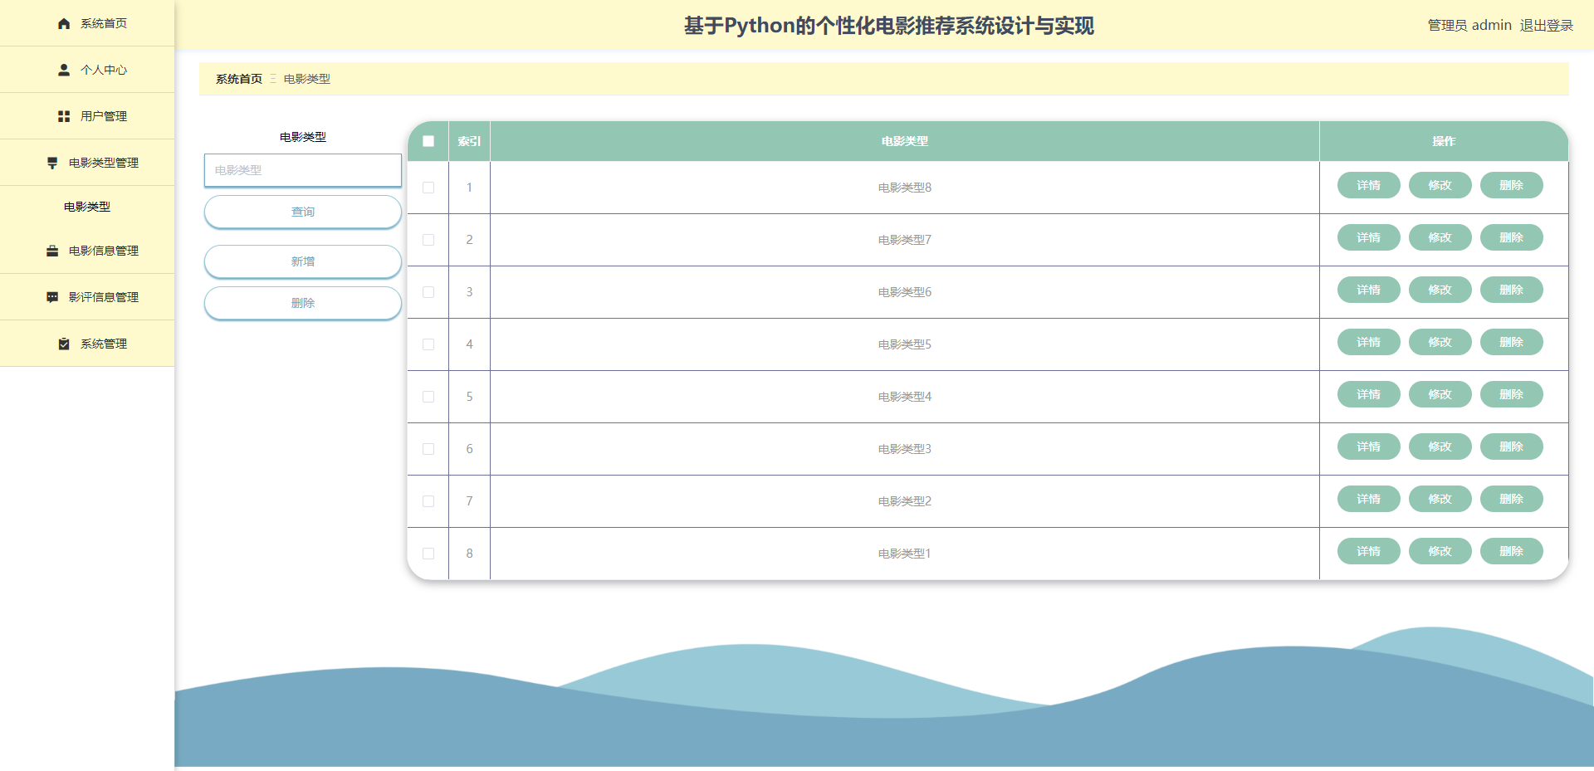Click the icon next to 电影类型管理
Screen dimensions: 1594x771
52,163
